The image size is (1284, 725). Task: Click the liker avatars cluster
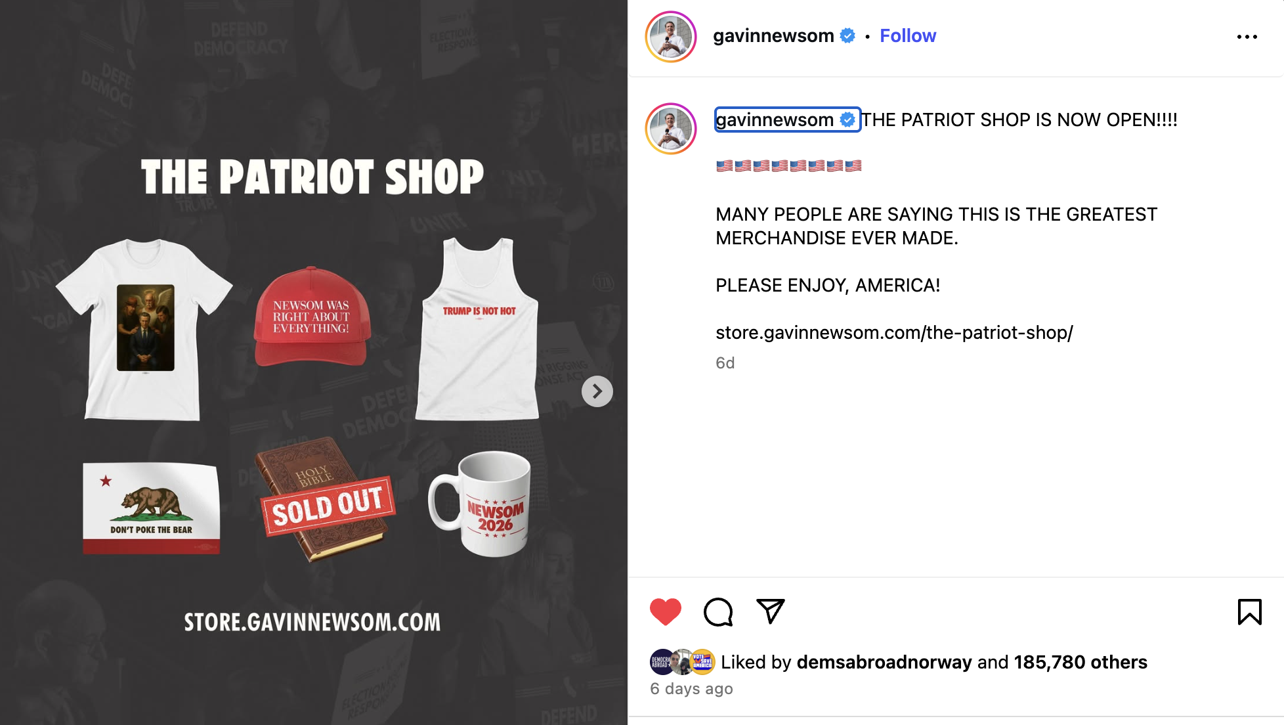[x=683, y=662]
